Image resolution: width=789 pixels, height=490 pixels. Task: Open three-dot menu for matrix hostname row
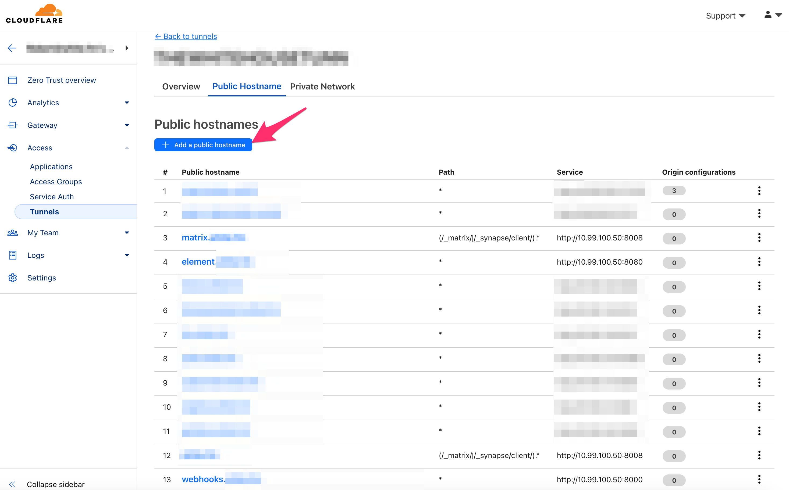coord(759,238)
